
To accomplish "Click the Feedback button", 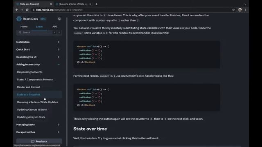I will pyautogui.click(x=39, y=141).
